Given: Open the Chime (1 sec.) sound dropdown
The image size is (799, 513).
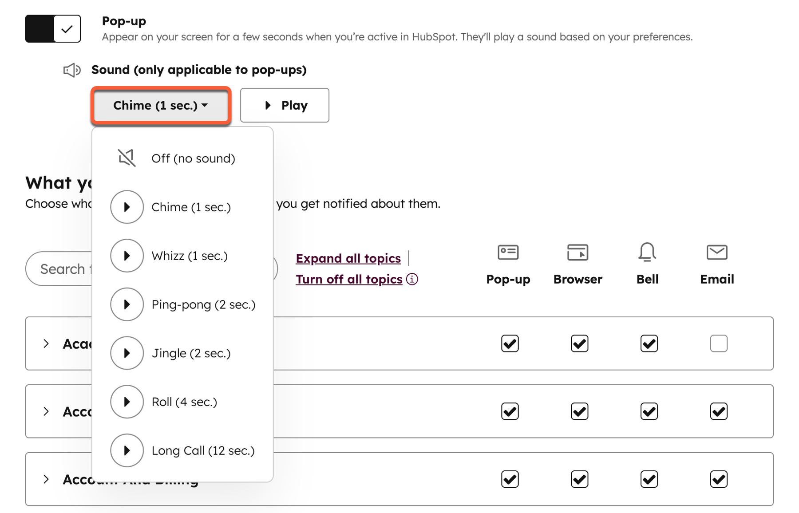Looking at the screenshot, I should click(x=161, y=105).
